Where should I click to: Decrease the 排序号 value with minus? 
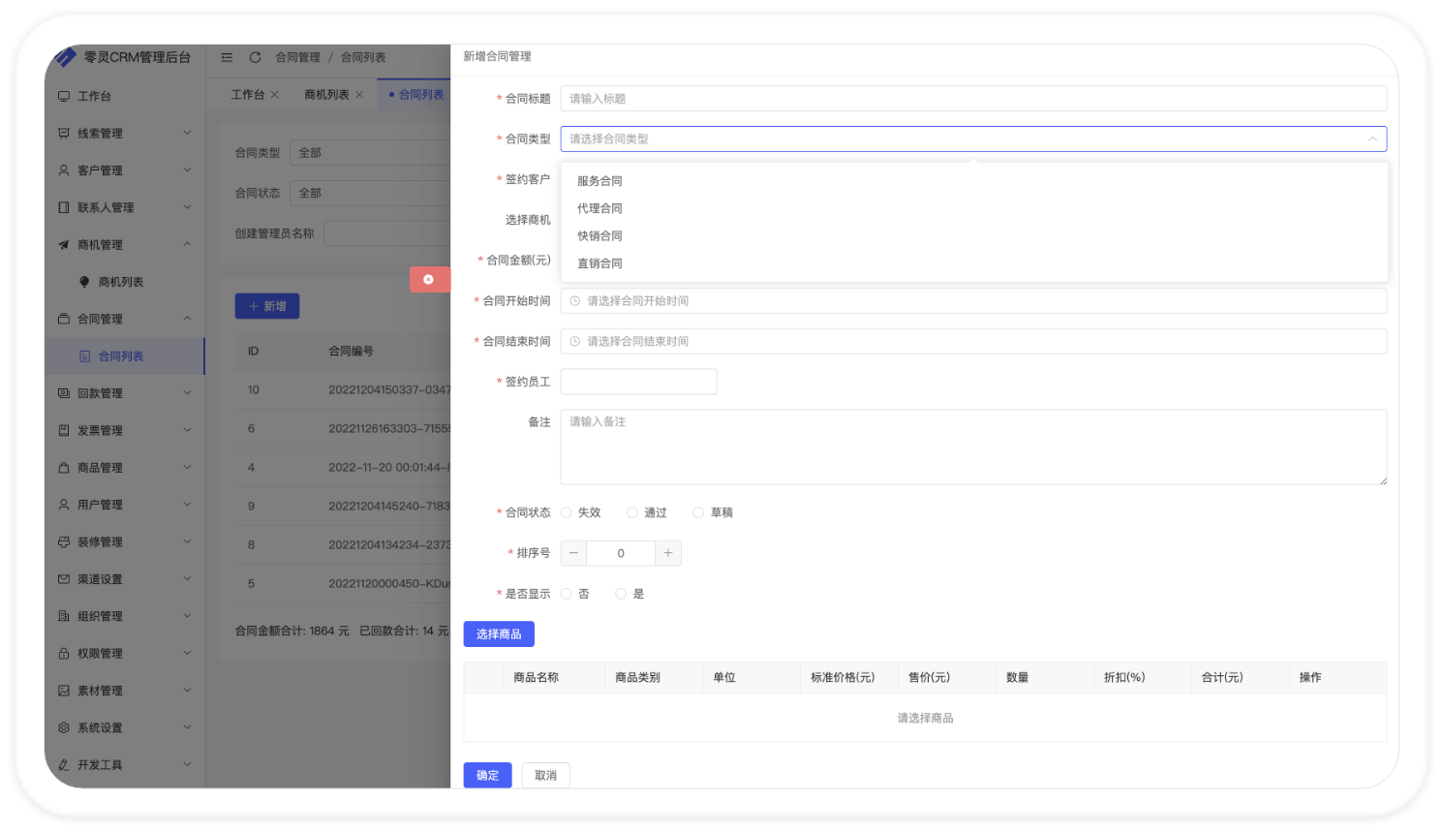click(573, 553)
